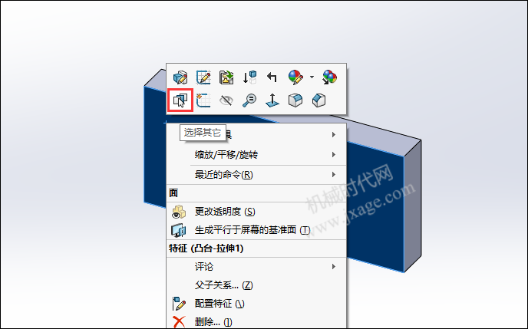
Task: Expand the 缩放/平移/旋转 submenu
Action: point(256,155)
